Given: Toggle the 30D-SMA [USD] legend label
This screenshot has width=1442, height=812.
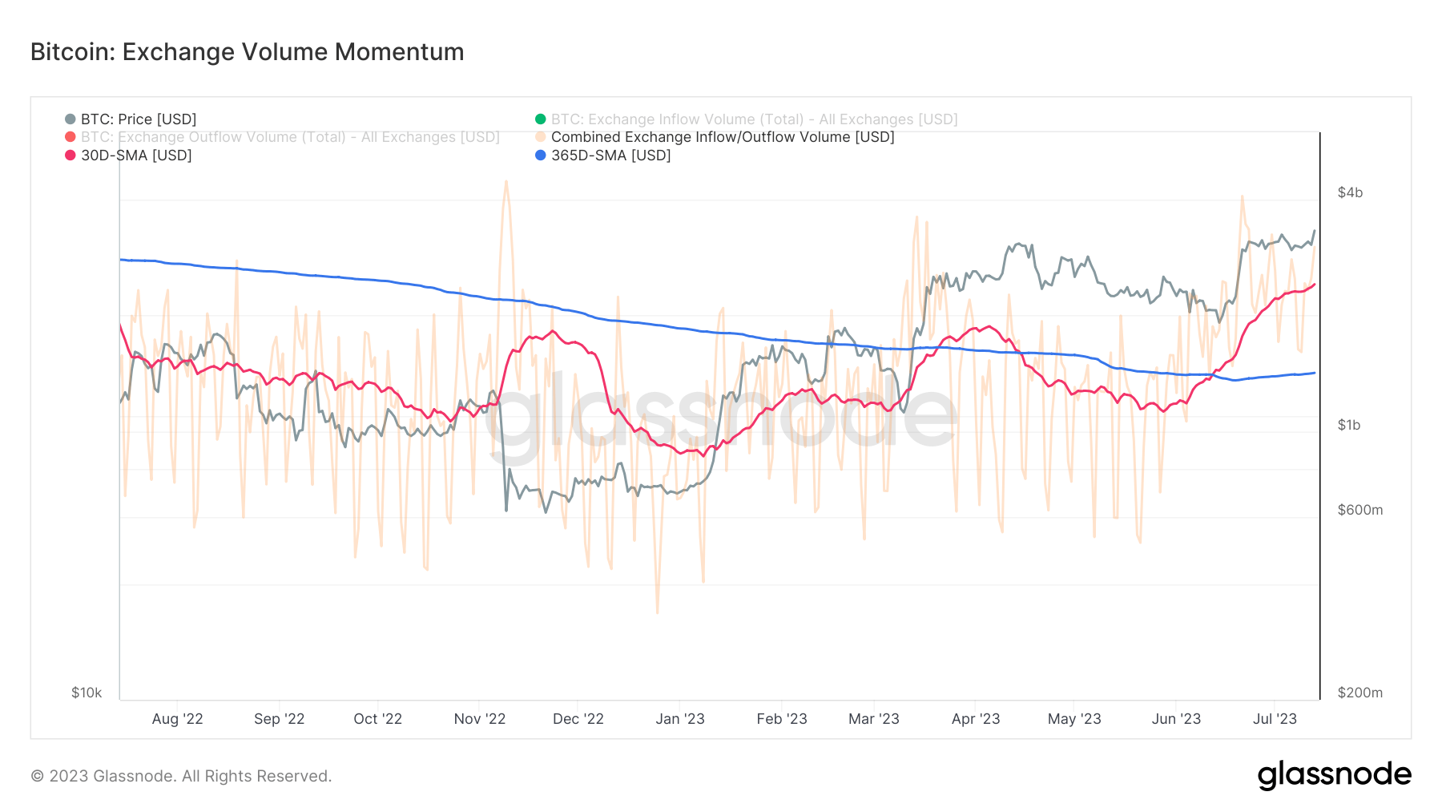Looking at the screenshot, I should tap(136, 156).
